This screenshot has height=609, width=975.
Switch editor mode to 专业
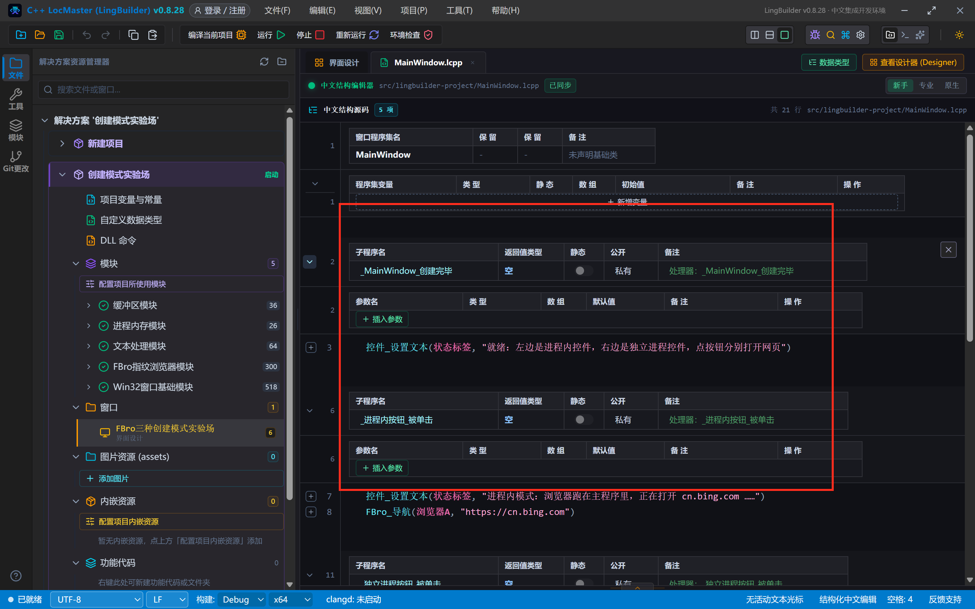(926, 85)
